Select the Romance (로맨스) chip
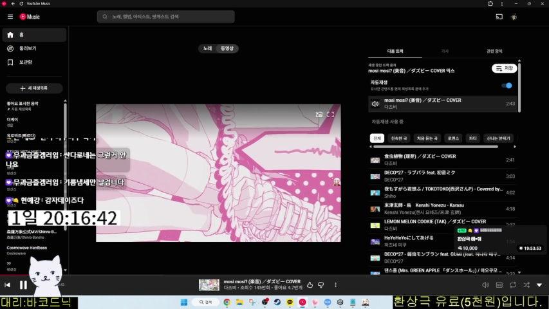The image size is (549, 309). click(453, 138)
